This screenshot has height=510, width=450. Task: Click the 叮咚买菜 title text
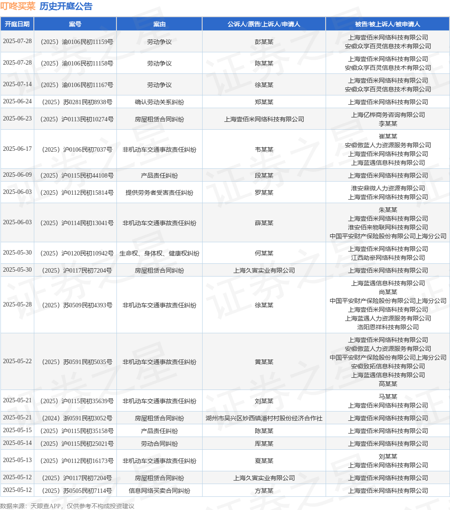[x=18, y=6]
